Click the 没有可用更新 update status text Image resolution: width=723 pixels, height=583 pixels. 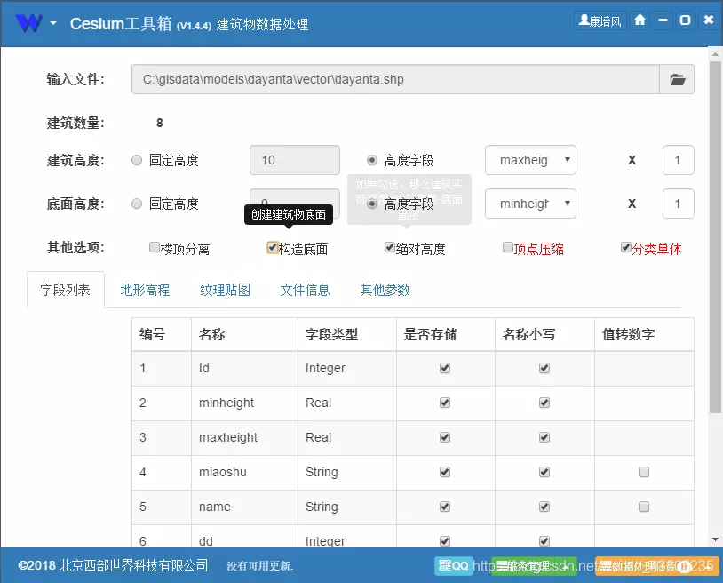[260, 566]
